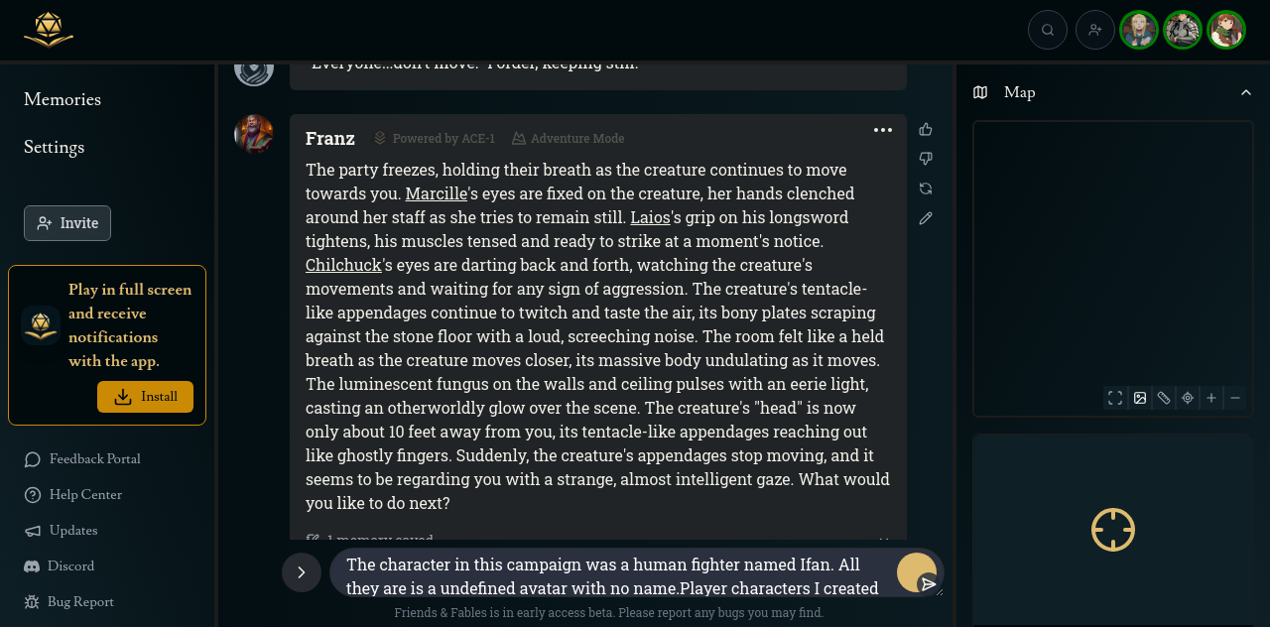The image size is (1270, 627).
Task: Regenerate Franz's response
Action: [926, 188]
